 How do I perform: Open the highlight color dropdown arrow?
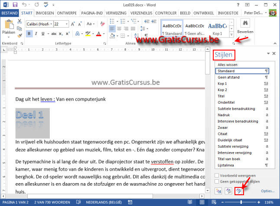[93, 34]
